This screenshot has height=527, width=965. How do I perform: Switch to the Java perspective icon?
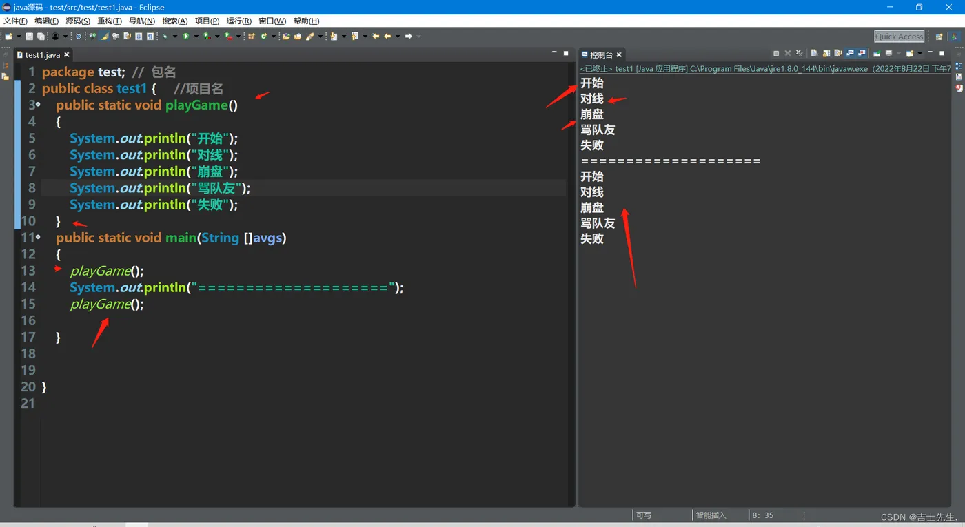click(955, 36)
